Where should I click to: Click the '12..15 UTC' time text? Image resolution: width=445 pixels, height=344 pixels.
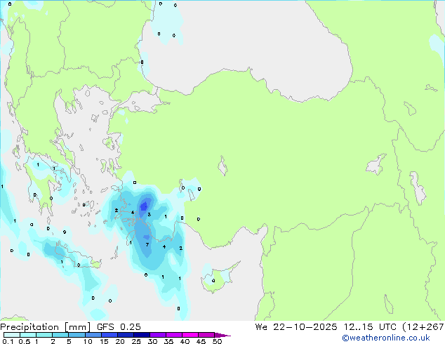(x=370, y=327)
